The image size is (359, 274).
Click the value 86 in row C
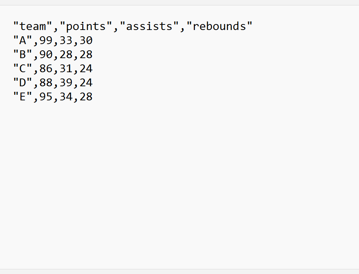(x=46, y=68)
